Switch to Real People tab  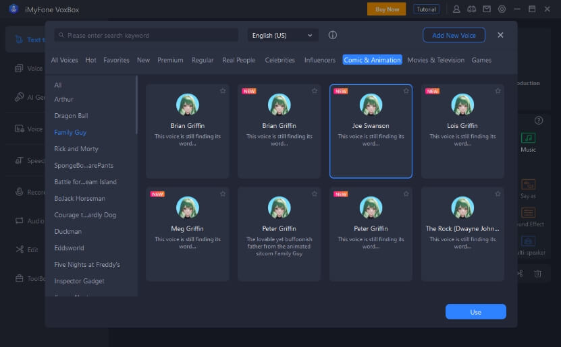238,60
